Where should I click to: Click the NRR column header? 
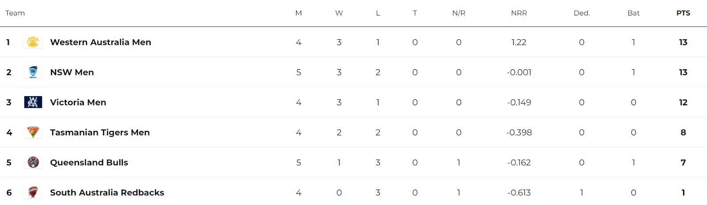pos(519,13)
